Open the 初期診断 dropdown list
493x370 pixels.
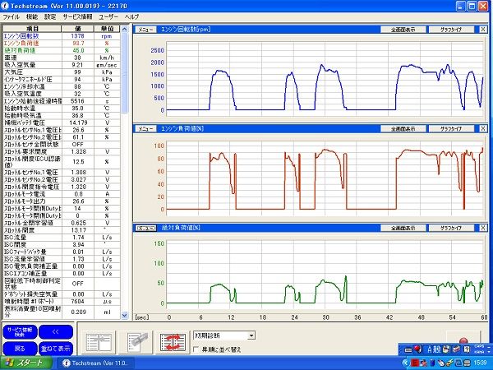coord(251,335)
